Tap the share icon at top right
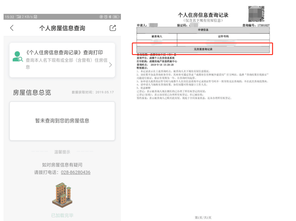The height and width of the screenshot is (221, 296). click(113, 28)
